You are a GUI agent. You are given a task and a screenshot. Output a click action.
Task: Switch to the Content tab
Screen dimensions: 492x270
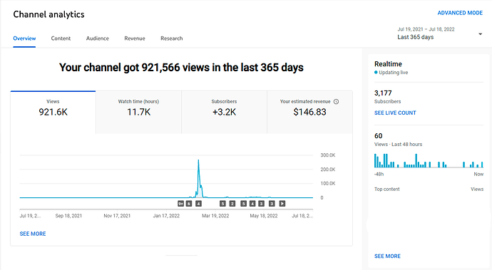pyautogui.click(x=61, y=38)
